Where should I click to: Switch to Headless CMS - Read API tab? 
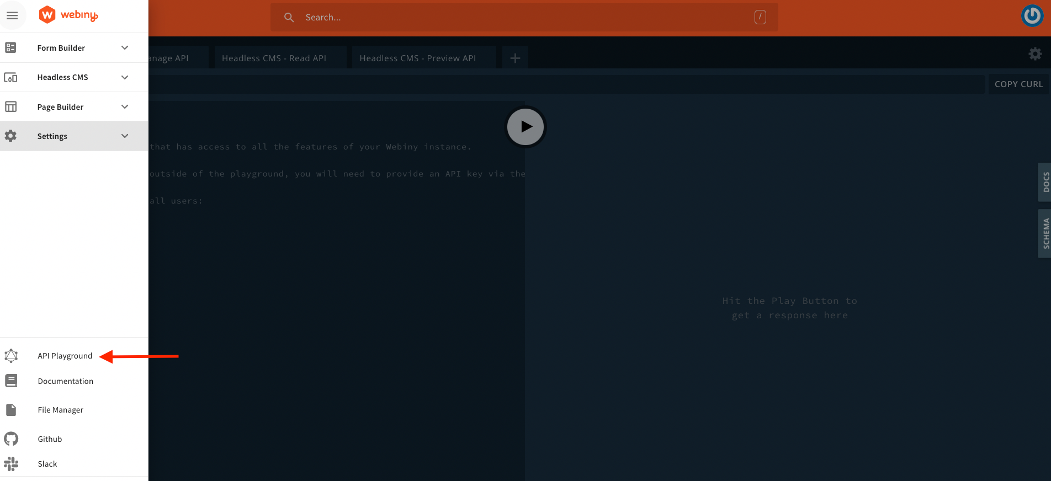pos(280,58)
